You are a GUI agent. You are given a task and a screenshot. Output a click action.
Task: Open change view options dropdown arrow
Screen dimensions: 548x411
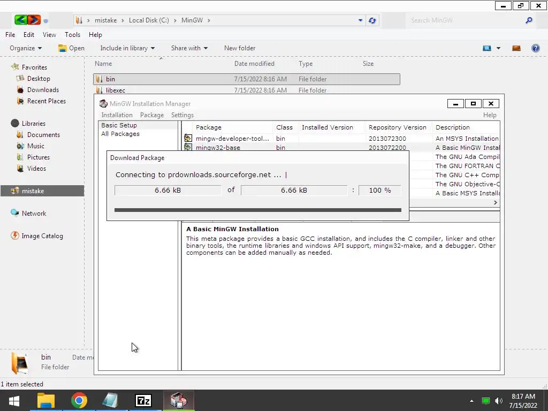498,48
